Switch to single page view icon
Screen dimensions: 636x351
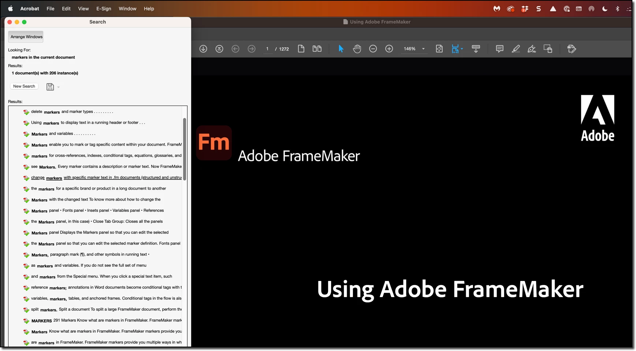301,49
